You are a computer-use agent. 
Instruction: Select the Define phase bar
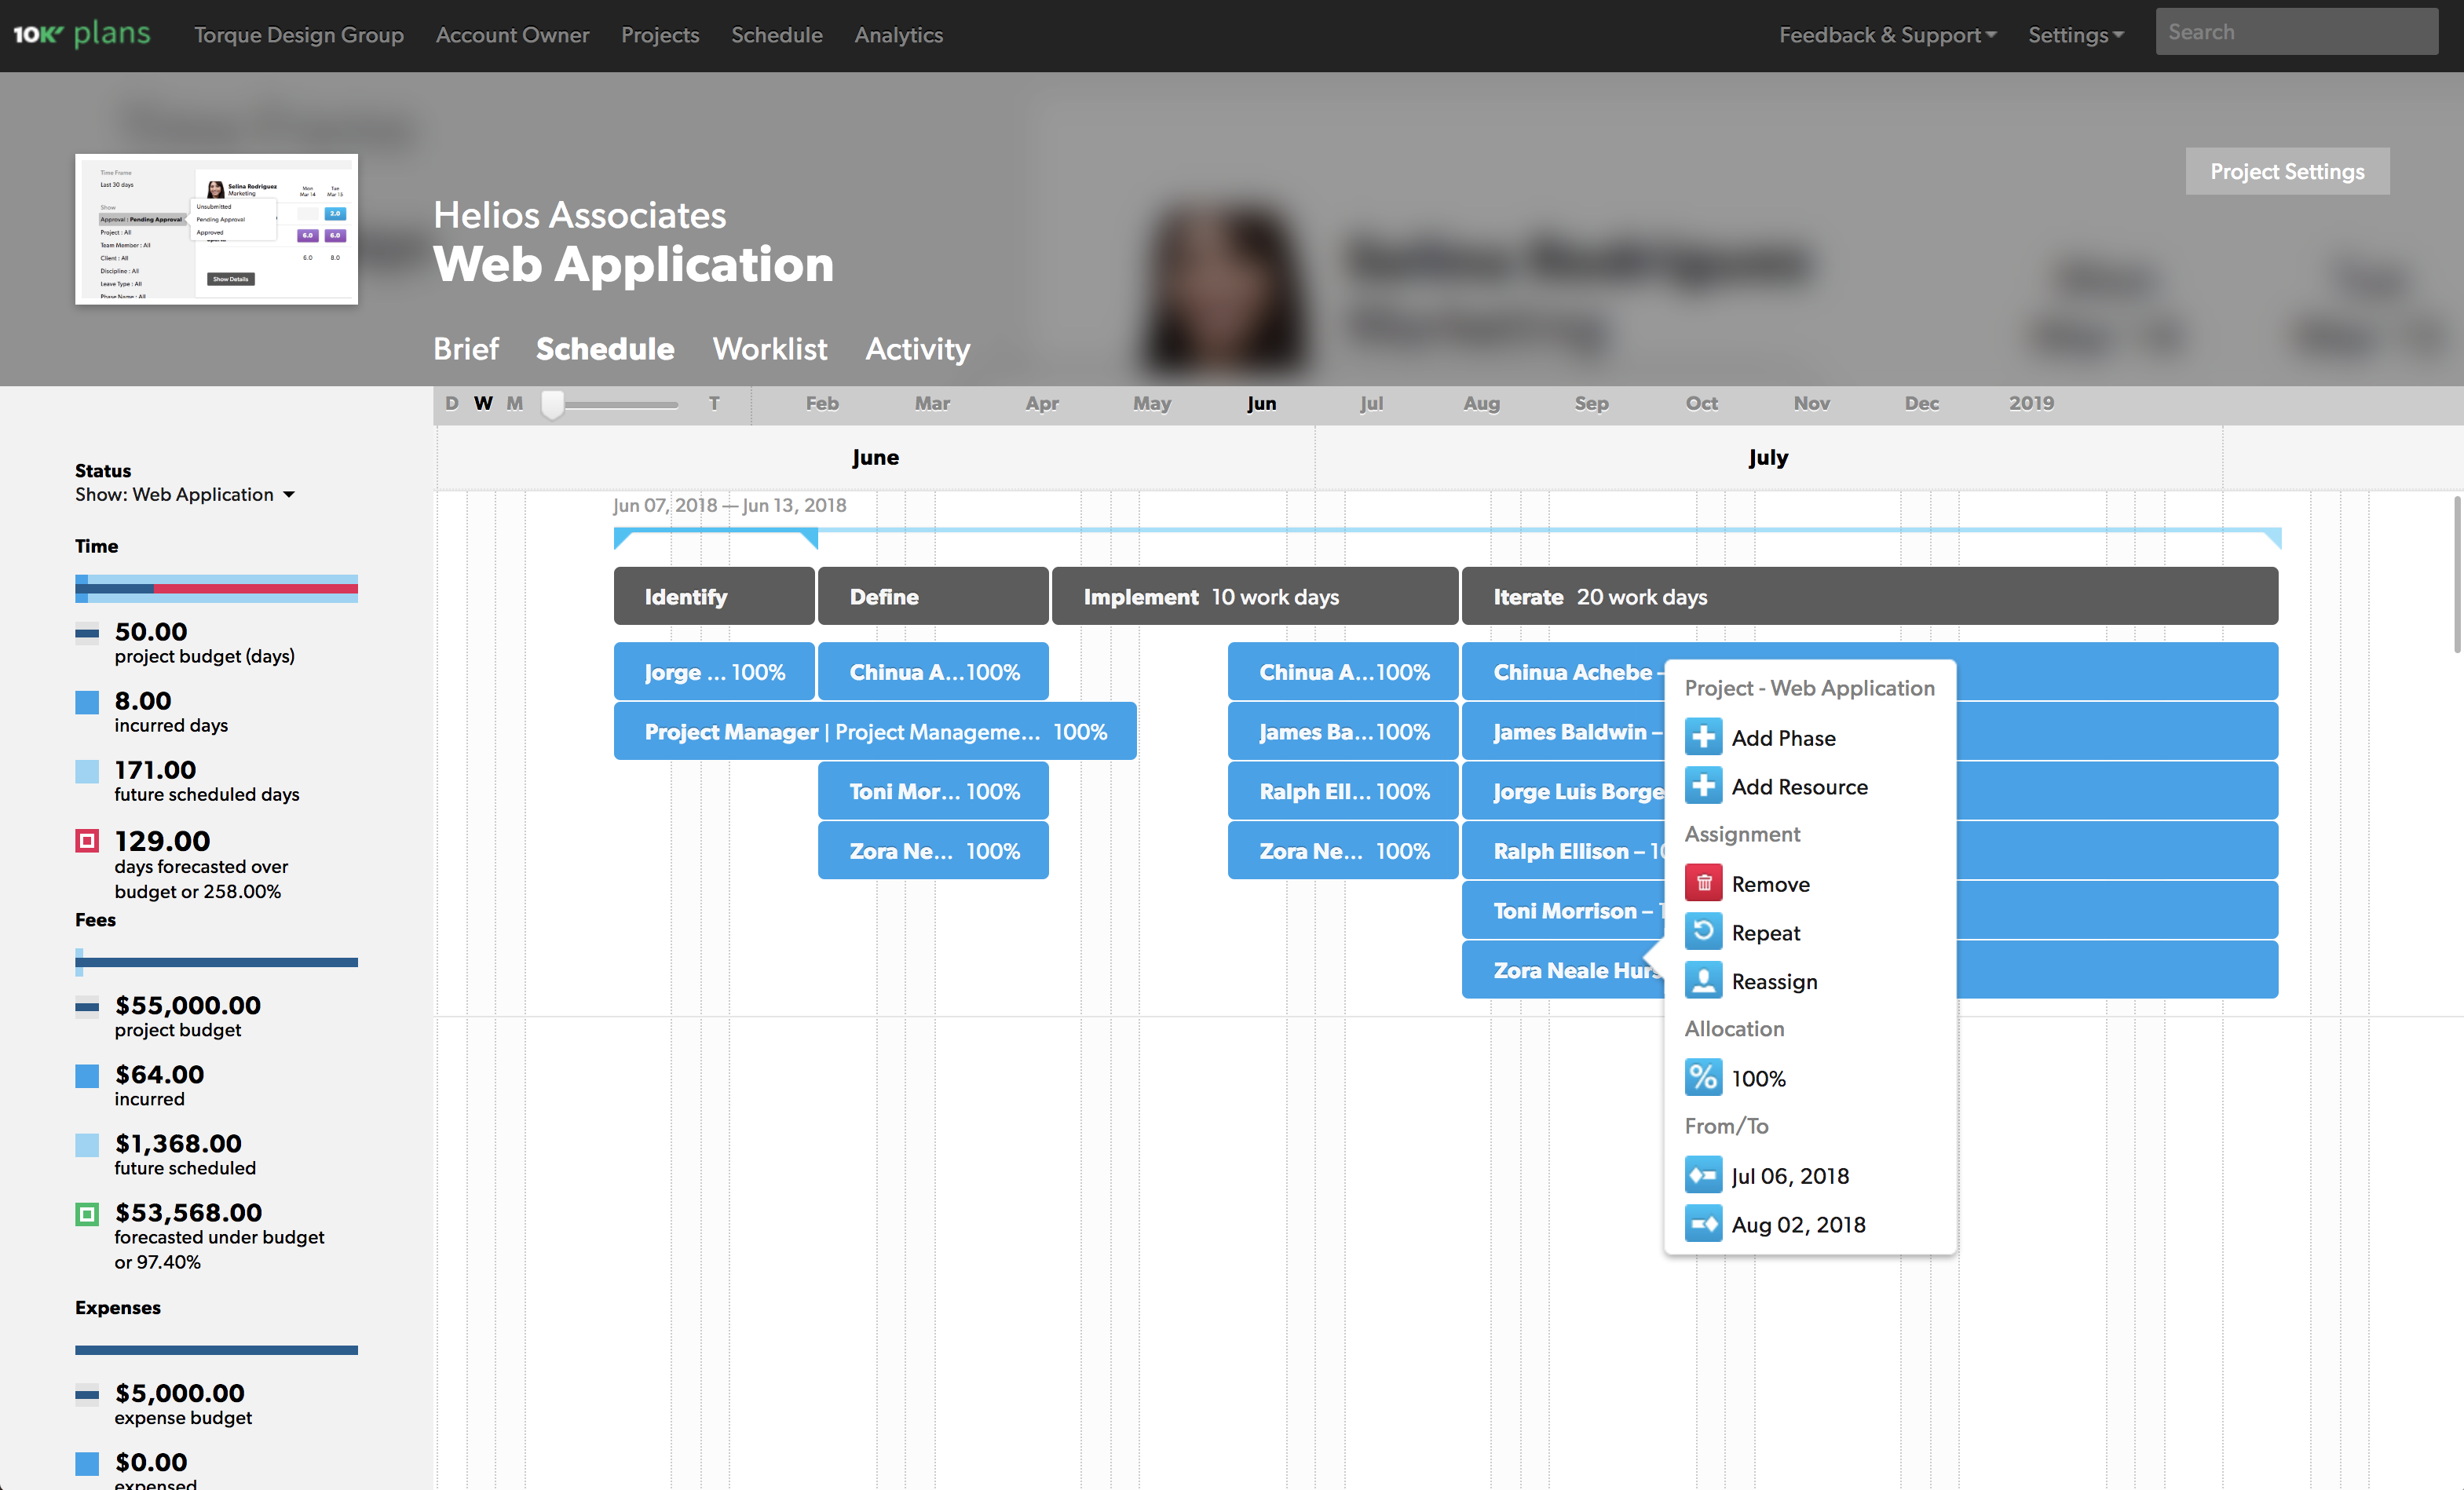click(933, 596)
